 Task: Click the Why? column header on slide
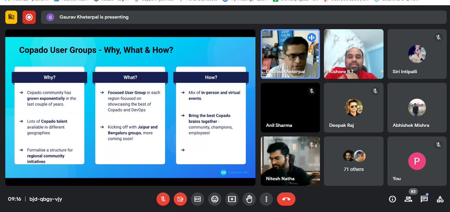(x=49, y=77)
